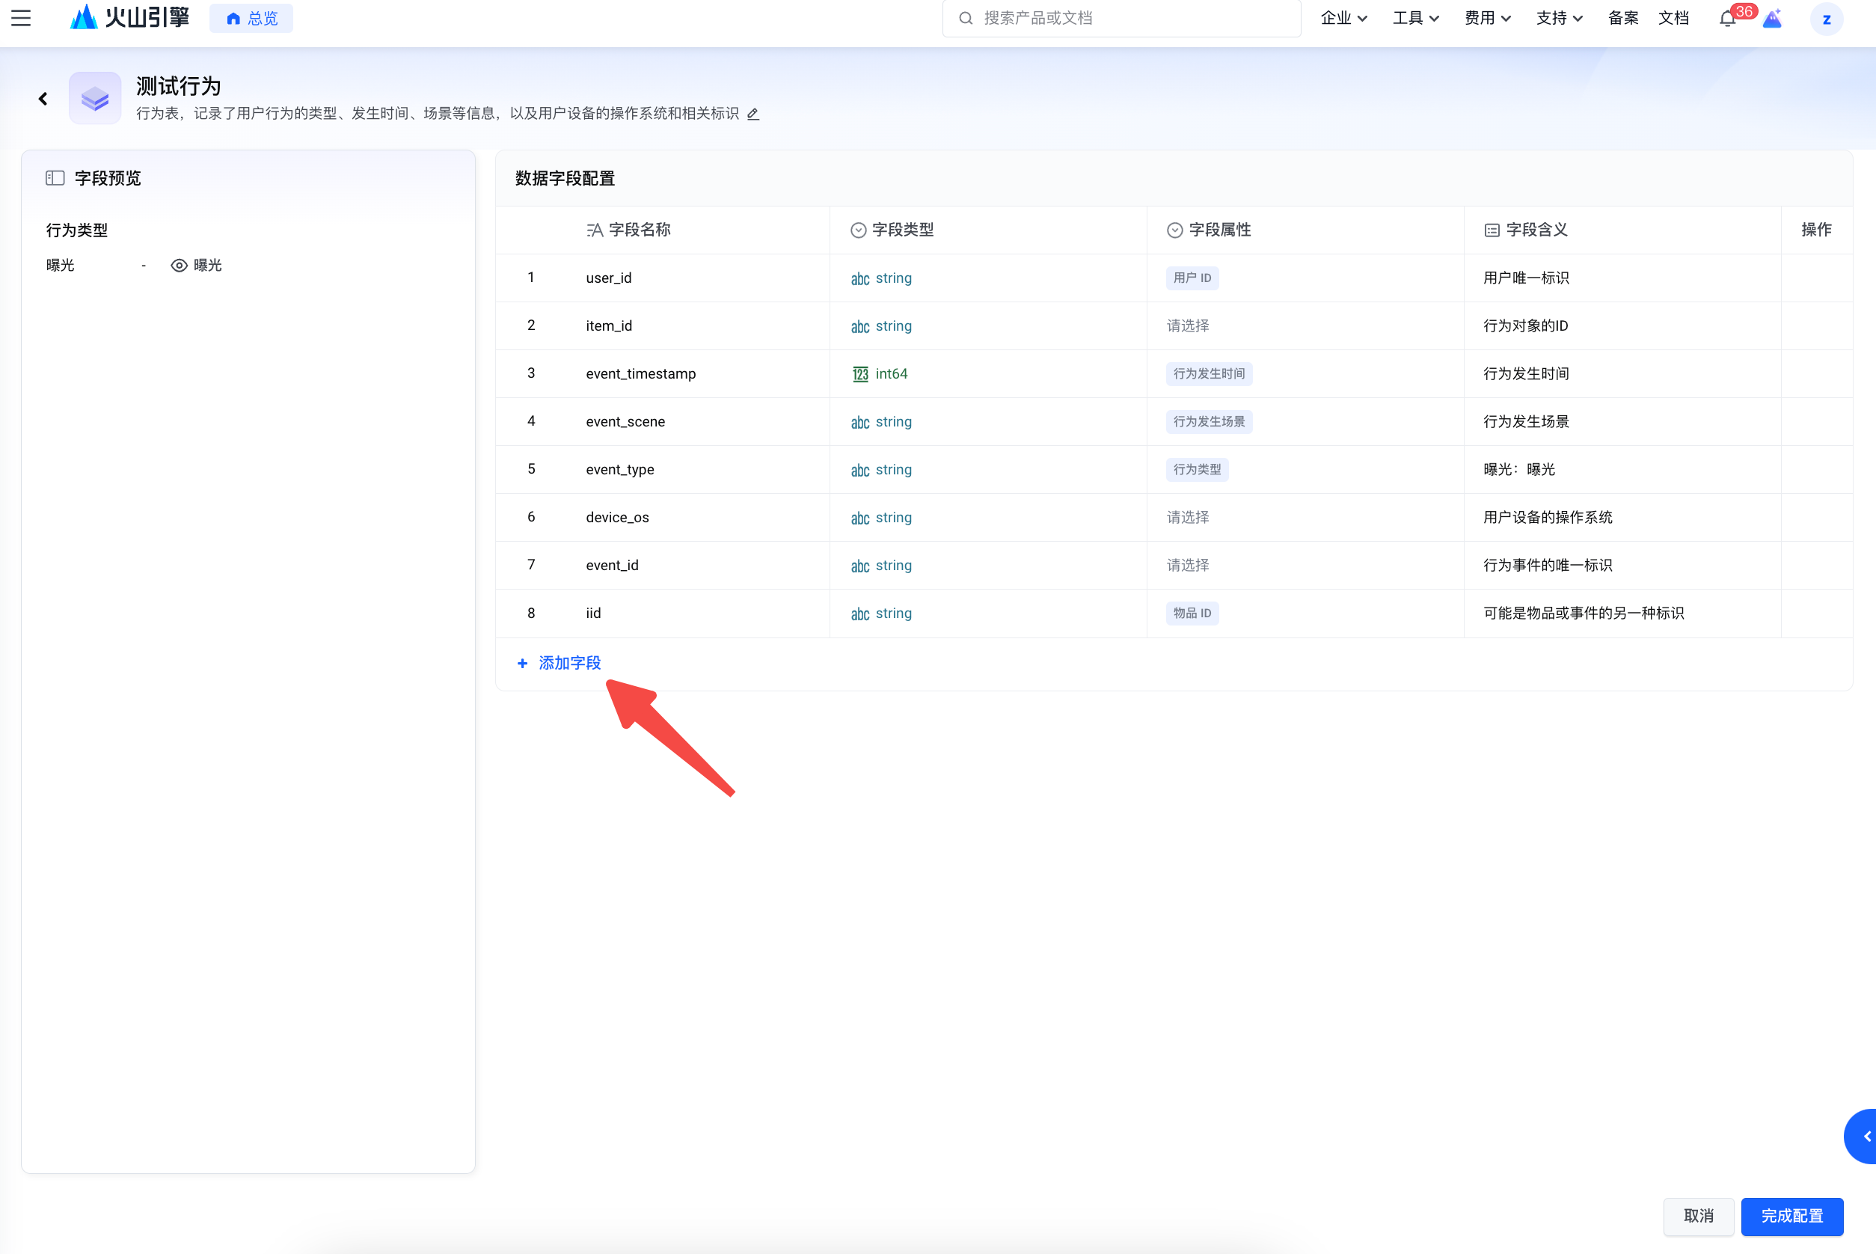Open the 费用 top menu
Screen dimensions: 1876x1254
click(x=1487, y=18)
